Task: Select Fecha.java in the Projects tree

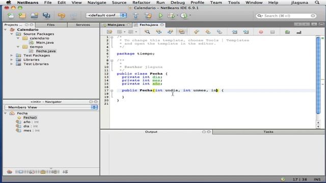Action: click(46, 51)
